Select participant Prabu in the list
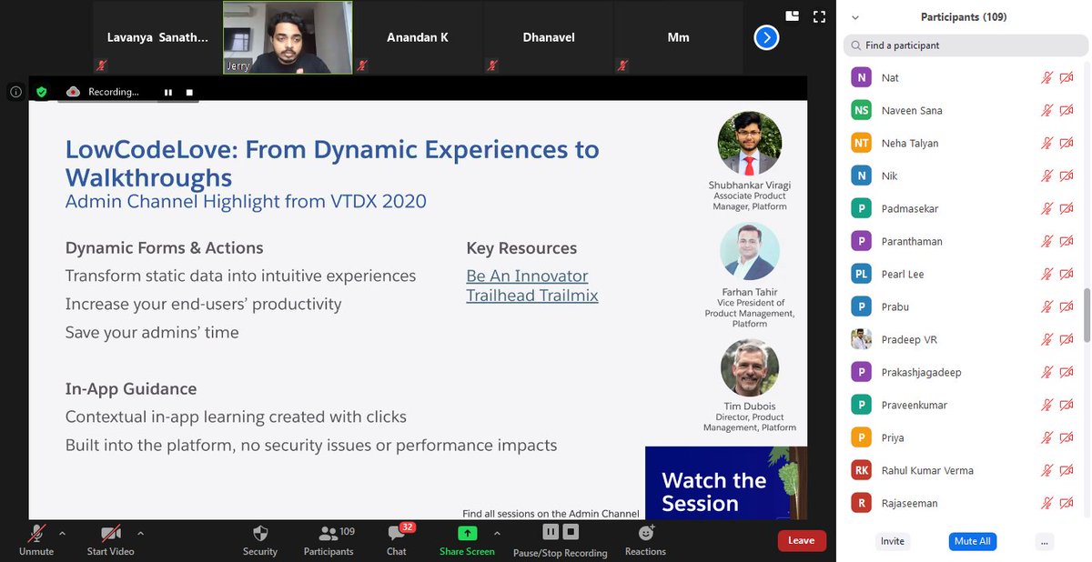Image resolution: width=1092 pixels, height=562 pixels. (963, 306)
